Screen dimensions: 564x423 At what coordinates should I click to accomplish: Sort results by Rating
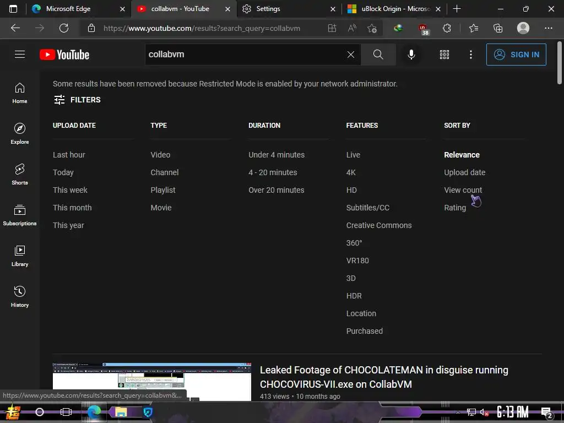pyautogui.click(x=455, y=208)
